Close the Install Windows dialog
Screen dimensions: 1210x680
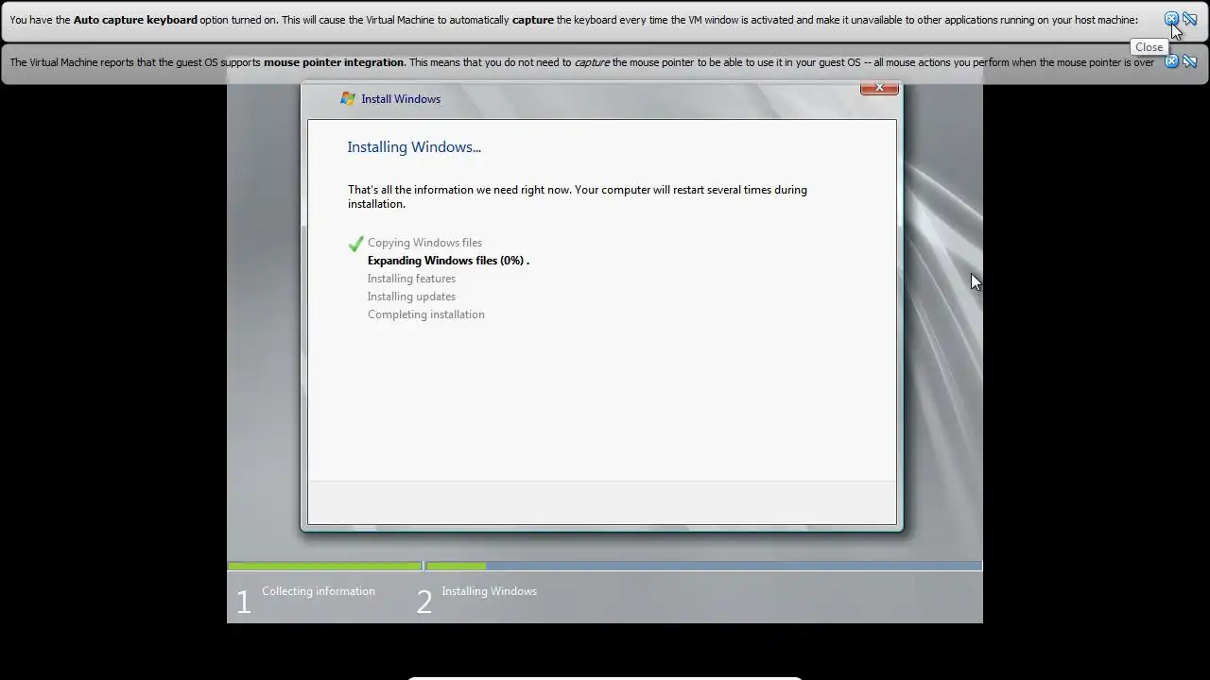[879, 87]
